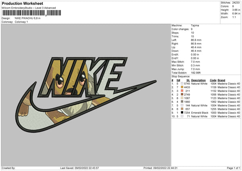Select the Emerald Black description
Image resolution: width=242 pixels, height=171 pixels.
click(x=200, y=113)
